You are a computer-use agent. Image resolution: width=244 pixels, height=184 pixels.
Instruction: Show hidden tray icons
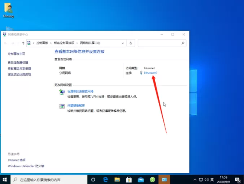coord(195,180)
